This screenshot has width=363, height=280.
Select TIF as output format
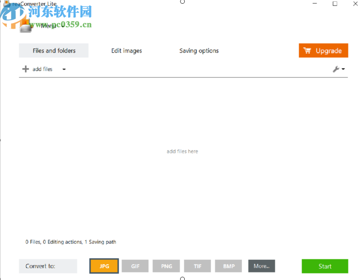pos(197,266)
